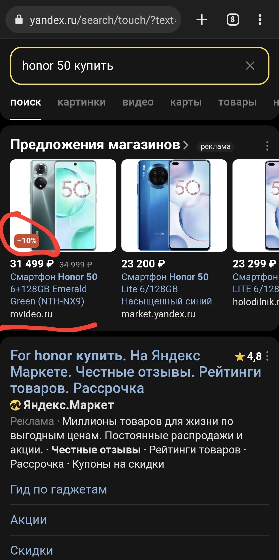This screenshot has width=279, height=560.
Task: Open the Гид по гаджетам link
Action: pos(59,489)
